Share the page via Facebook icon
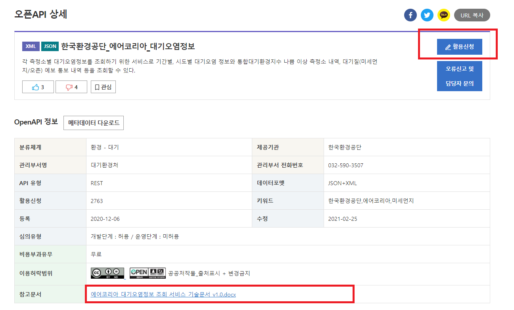This screenshot has height=310, width=514. click(x=410, y=15)
